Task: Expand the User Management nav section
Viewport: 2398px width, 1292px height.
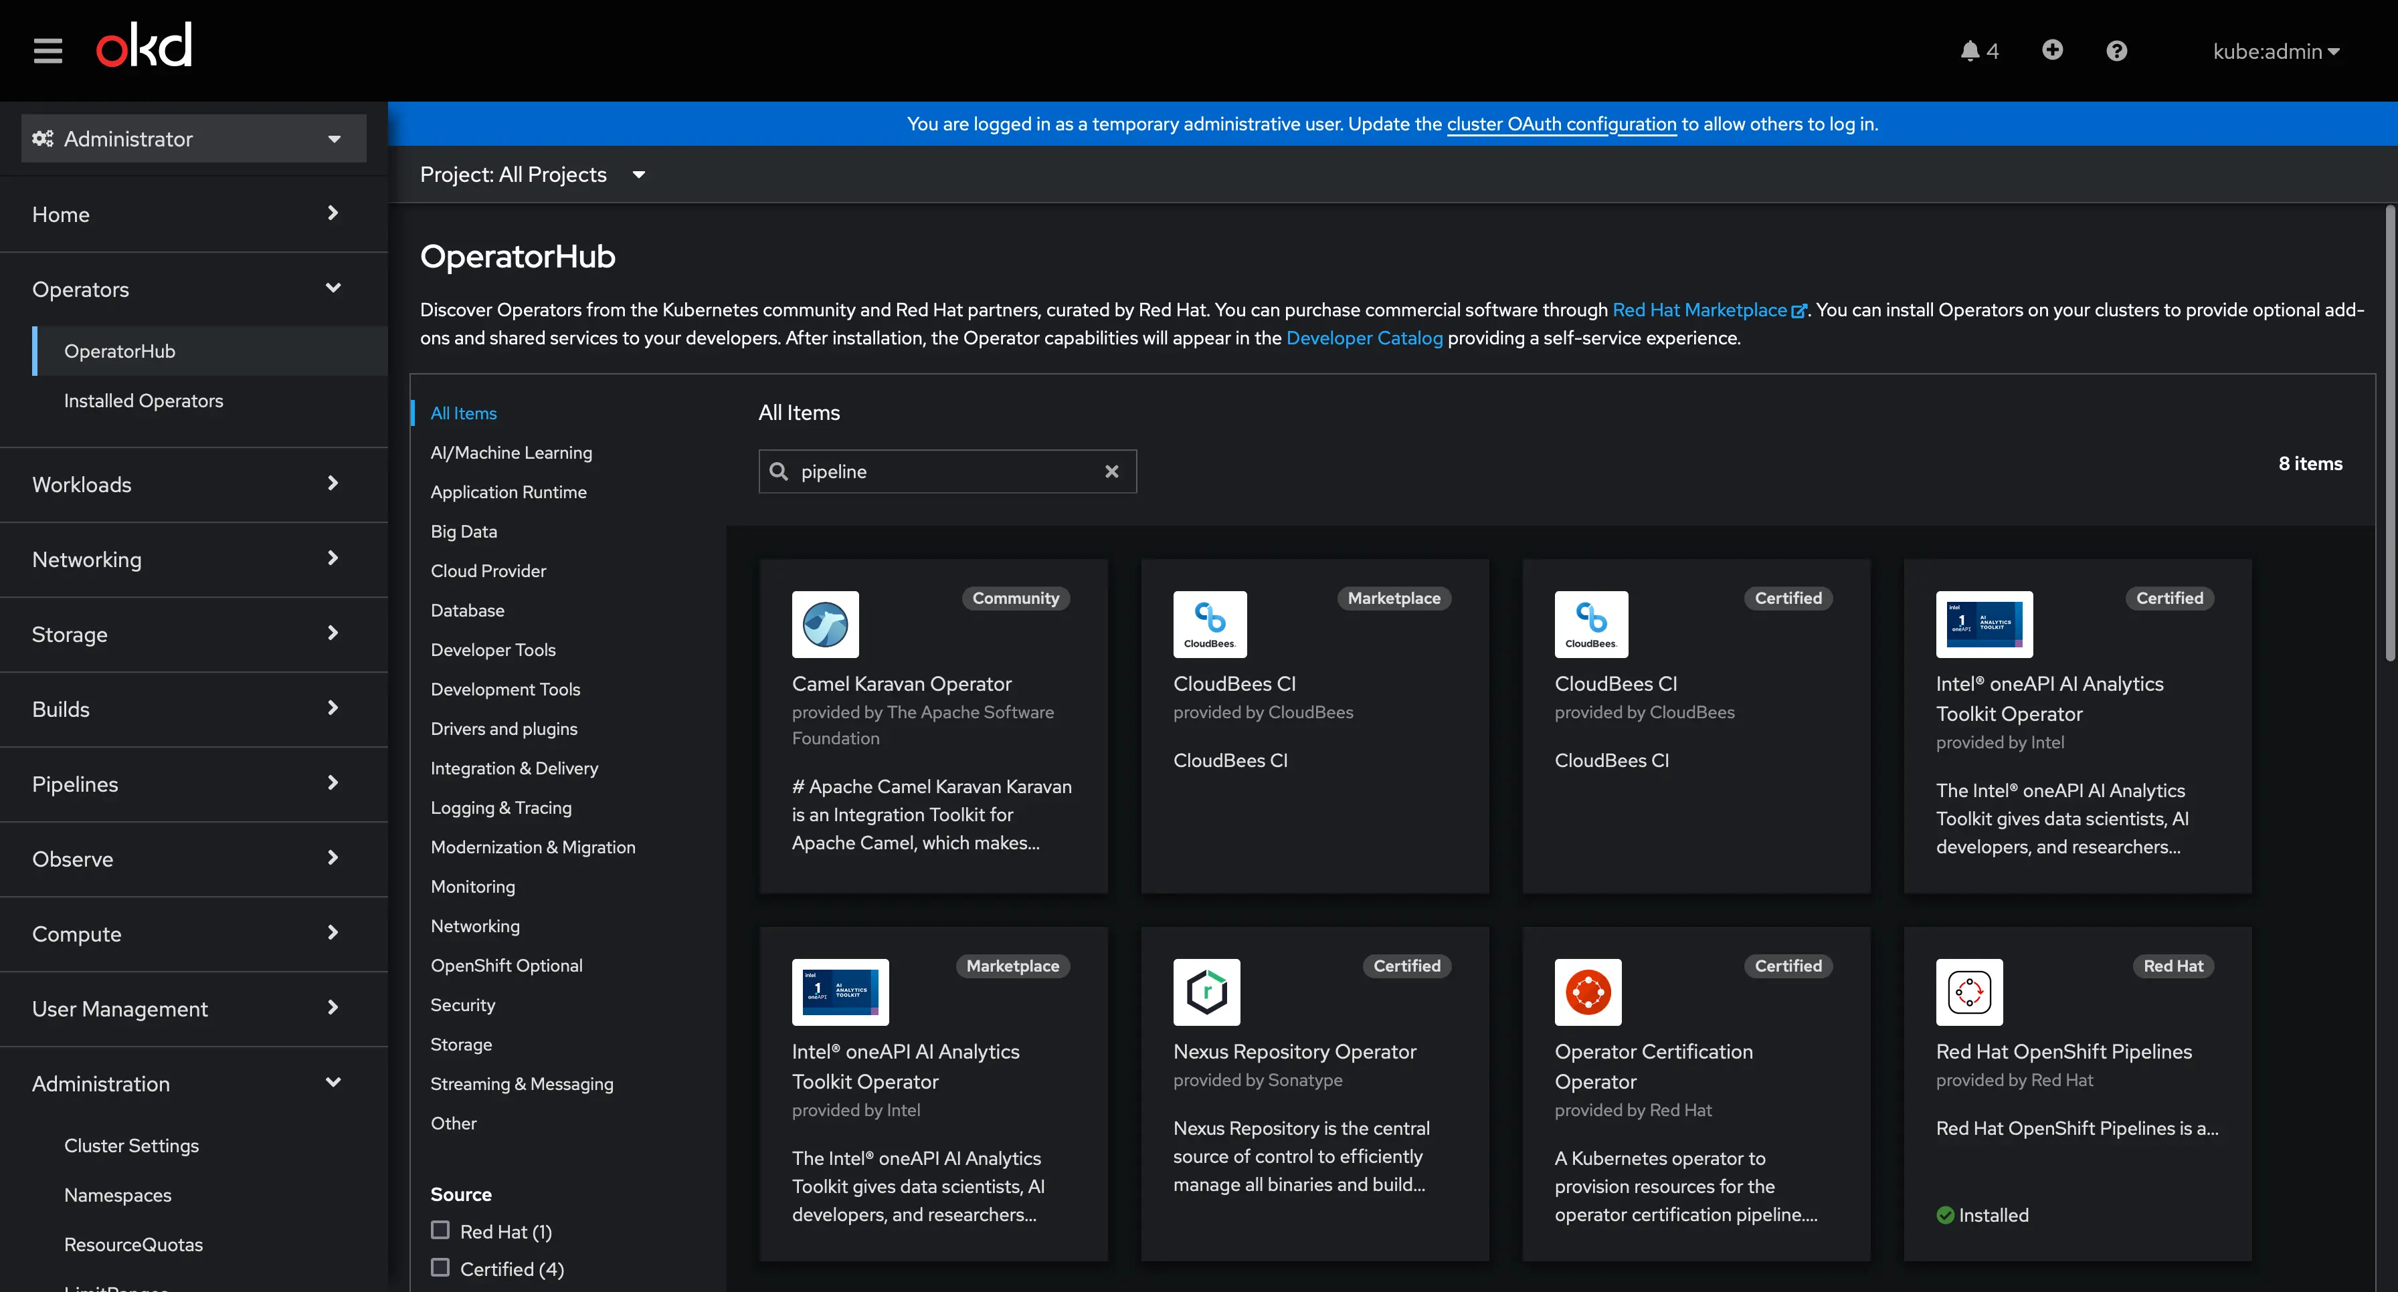Action: (x=193, y=1008)
